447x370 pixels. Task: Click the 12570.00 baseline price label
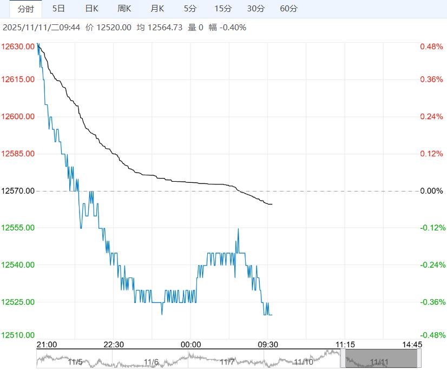tap(18, 191)
